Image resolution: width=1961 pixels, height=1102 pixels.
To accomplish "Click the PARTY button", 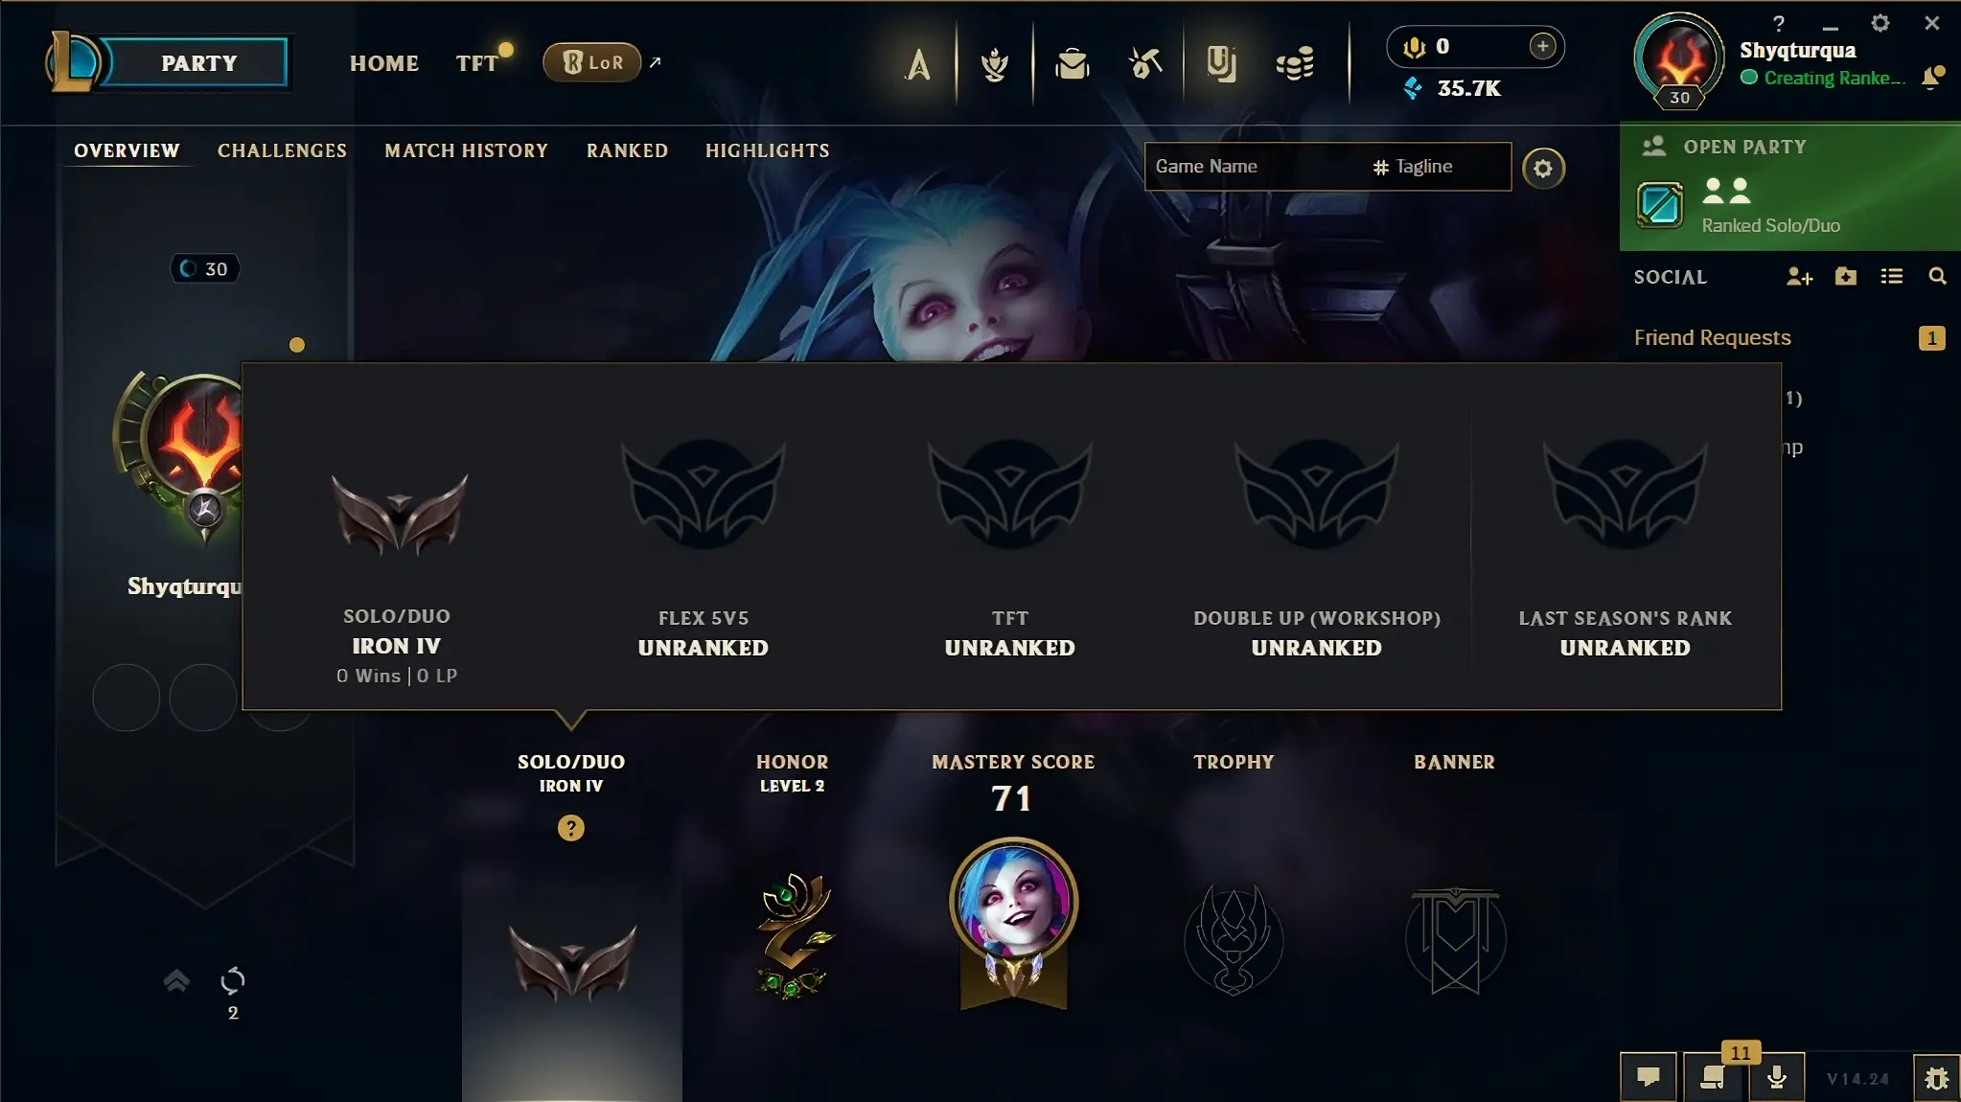I will (x=198, y=63).
